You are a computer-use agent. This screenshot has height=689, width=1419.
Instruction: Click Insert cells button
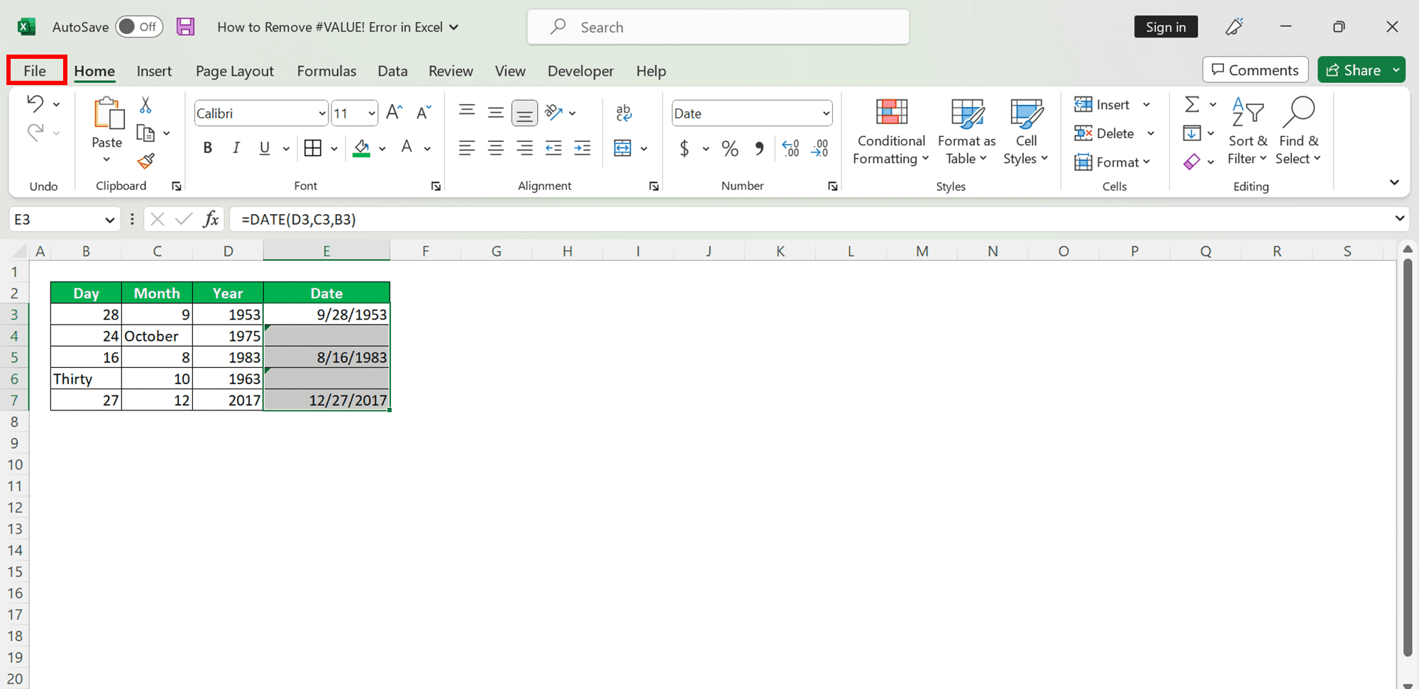[x=1102, y=104]
